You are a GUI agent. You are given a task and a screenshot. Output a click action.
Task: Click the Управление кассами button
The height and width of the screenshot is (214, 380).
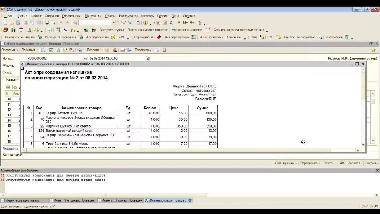(187, 30)
